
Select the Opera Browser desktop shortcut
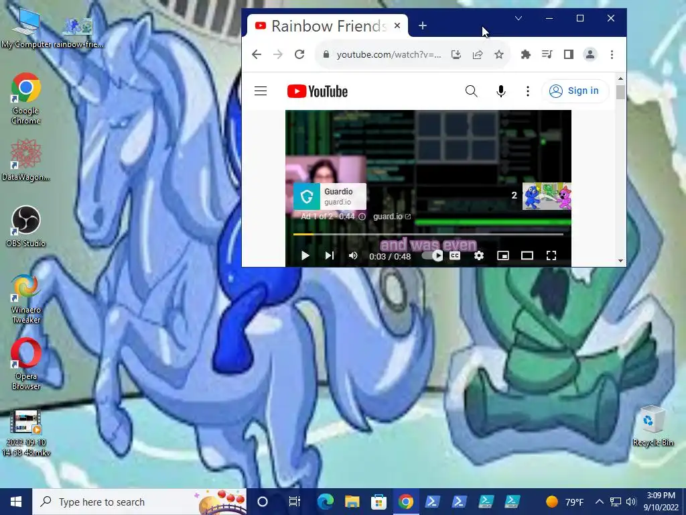(x=26, y=364)
